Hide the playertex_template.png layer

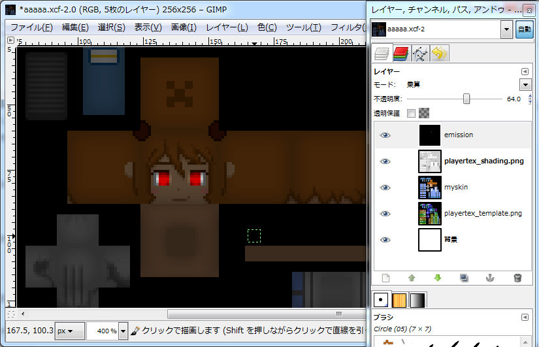tap(385, 214)
